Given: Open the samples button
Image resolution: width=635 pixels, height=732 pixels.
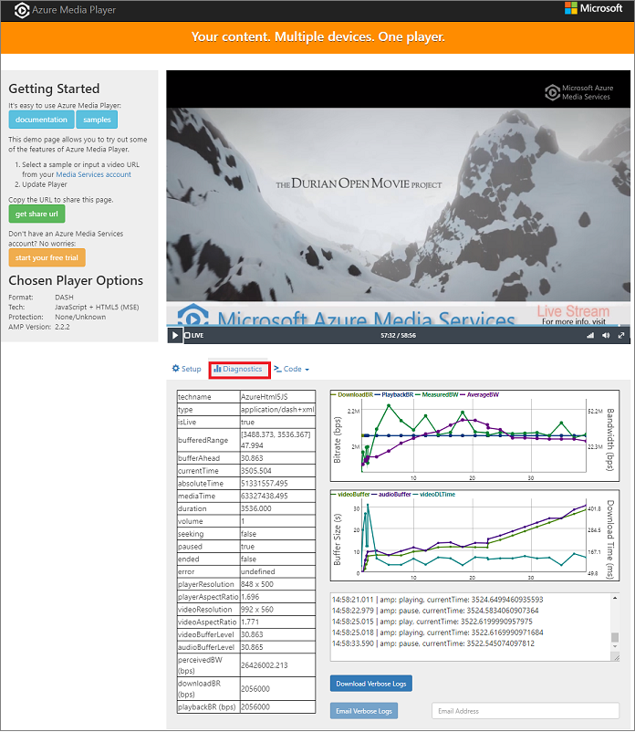Looking at the screenshot, I should tap(97, 120).
